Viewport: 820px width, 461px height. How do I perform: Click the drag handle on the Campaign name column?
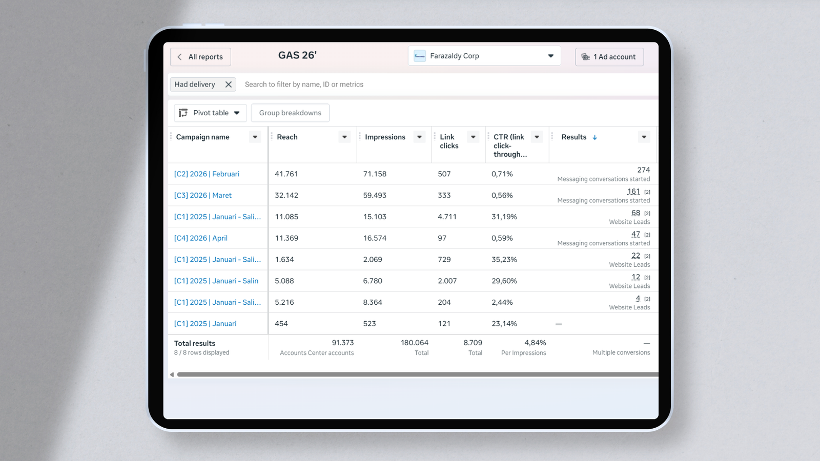coord(171,137)
